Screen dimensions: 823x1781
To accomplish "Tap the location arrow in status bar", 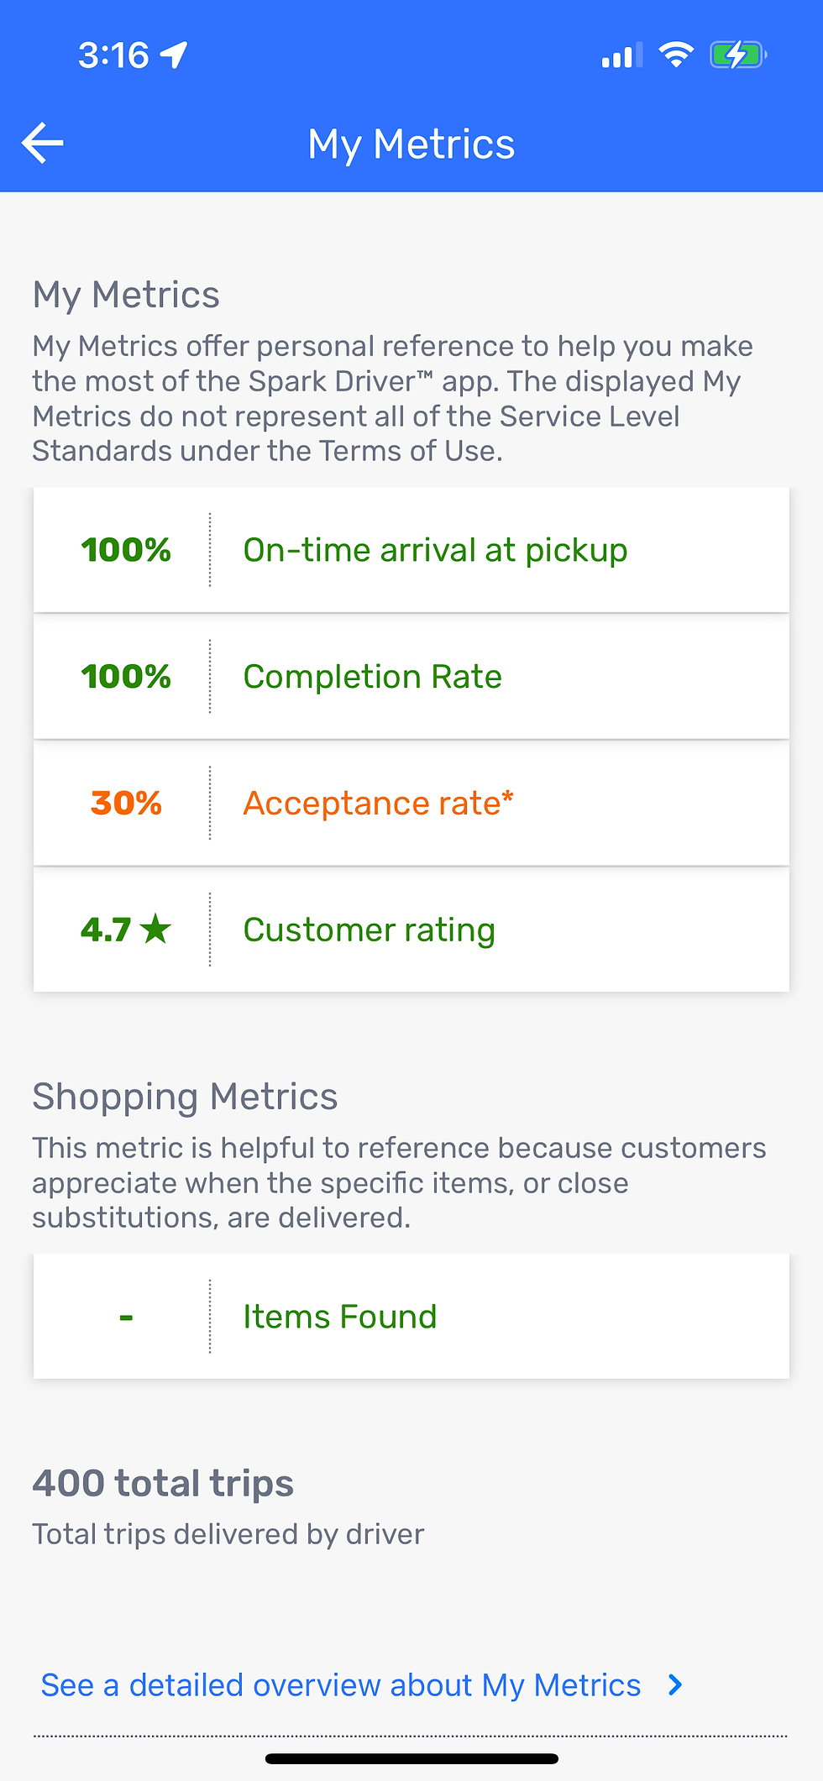I will point(174,55).
